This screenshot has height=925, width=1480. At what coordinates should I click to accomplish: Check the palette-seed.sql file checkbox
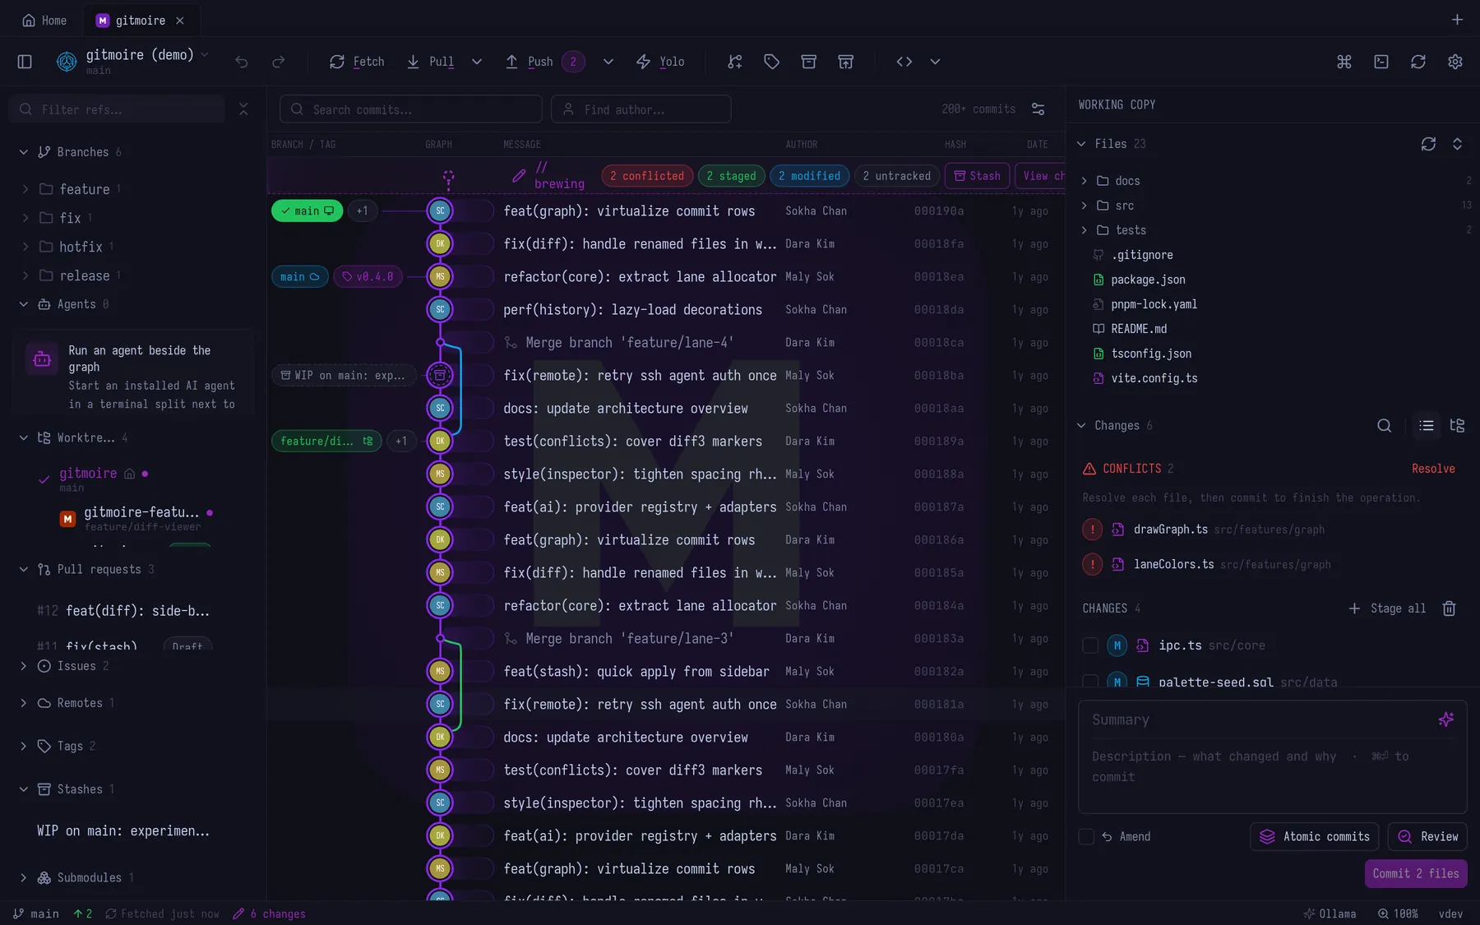point(1090,681)
